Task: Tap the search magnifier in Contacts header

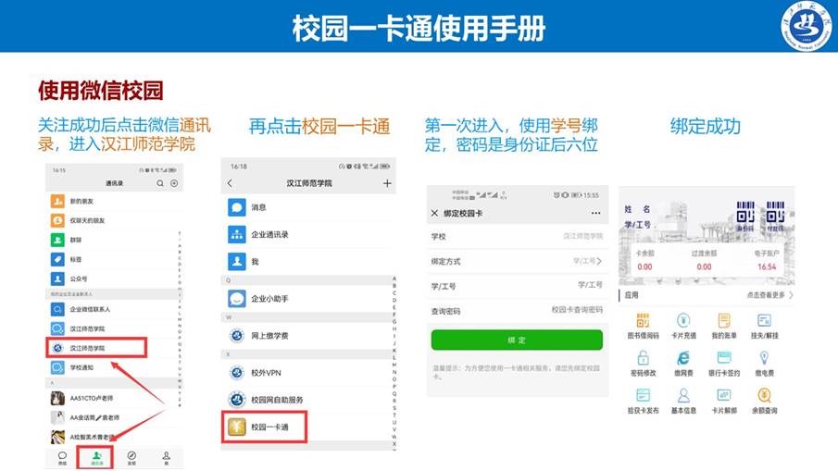Action: [x=160, y=183]
